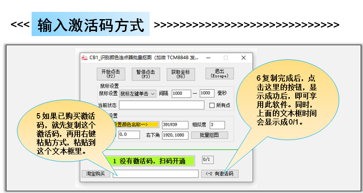Click the 相似度 field showing 3
The height and width of the screenshot is (193, 363).
click(217, 125)
